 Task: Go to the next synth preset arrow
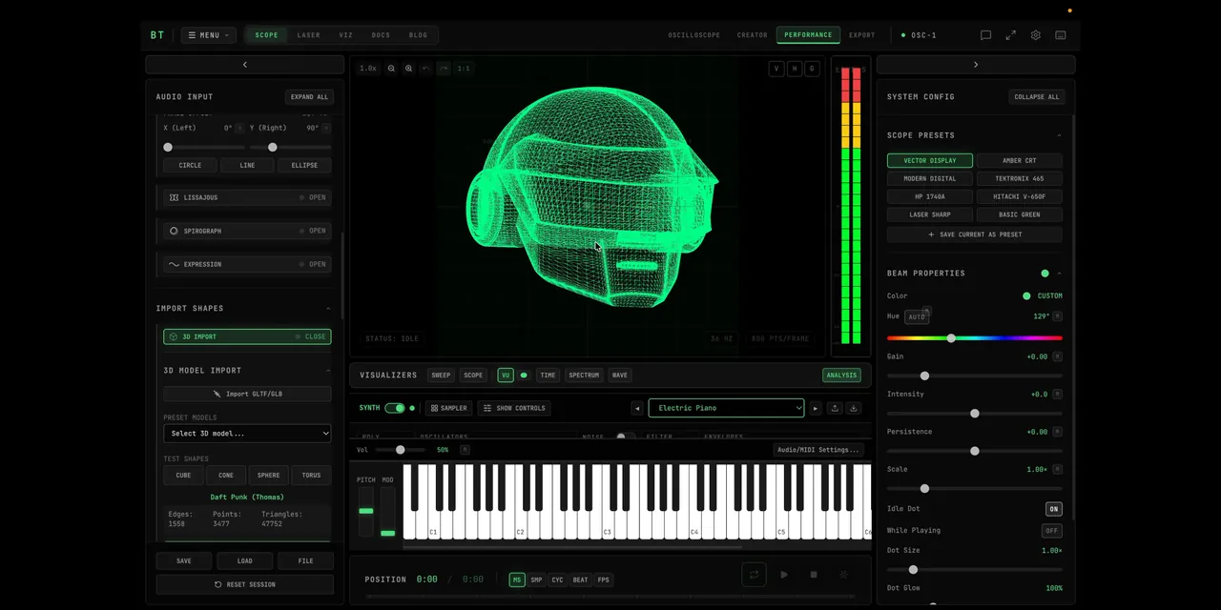pos(815,408)
